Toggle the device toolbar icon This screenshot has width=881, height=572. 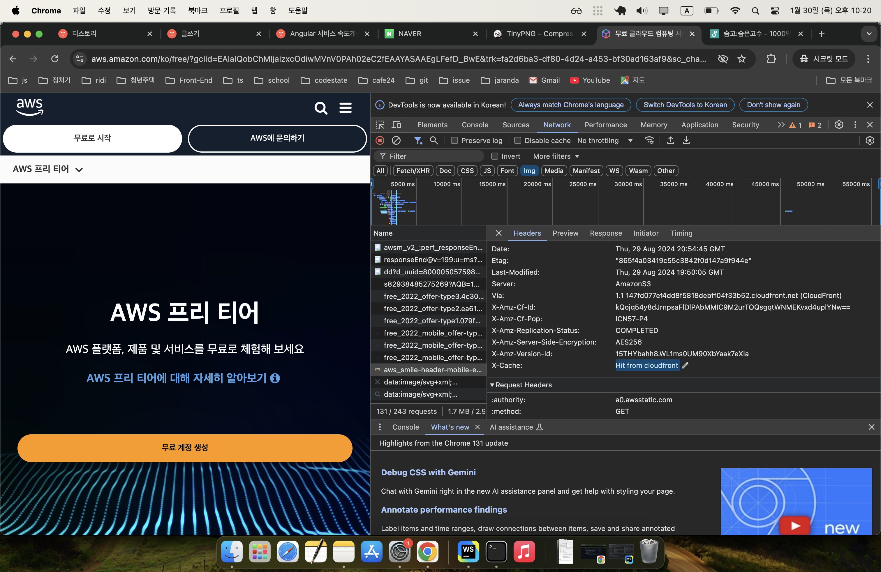tap(396, 125)
